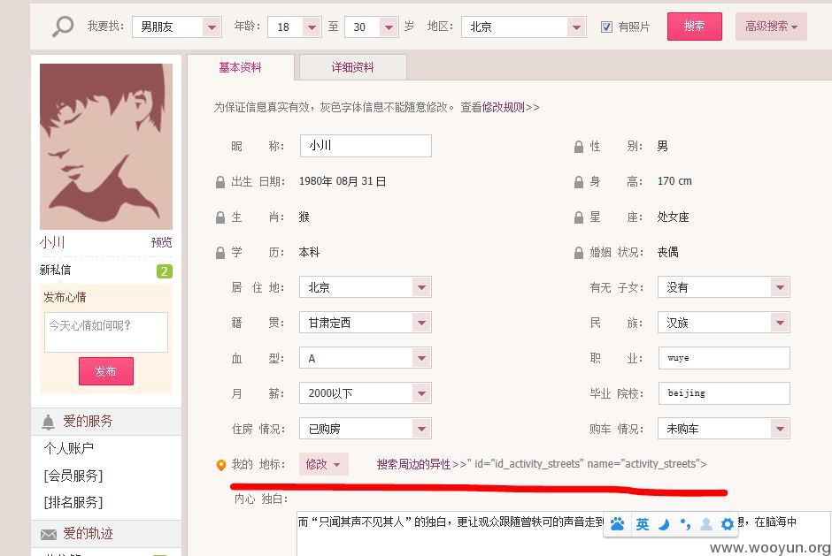Click the 预览 link under avatar

tap(161, 243)
